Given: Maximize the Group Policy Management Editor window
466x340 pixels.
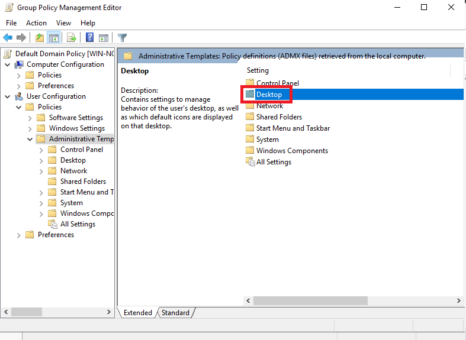Looking at the screenshot, I should coord(424,7).
